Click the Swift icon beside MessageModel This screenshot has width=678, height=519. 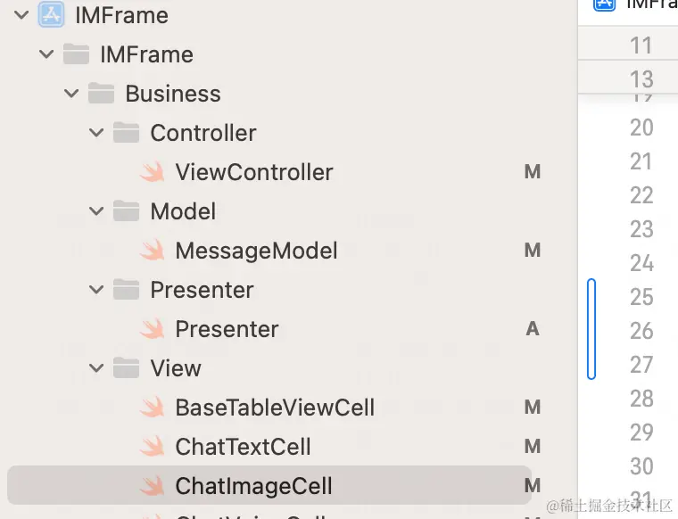(153, 251)
